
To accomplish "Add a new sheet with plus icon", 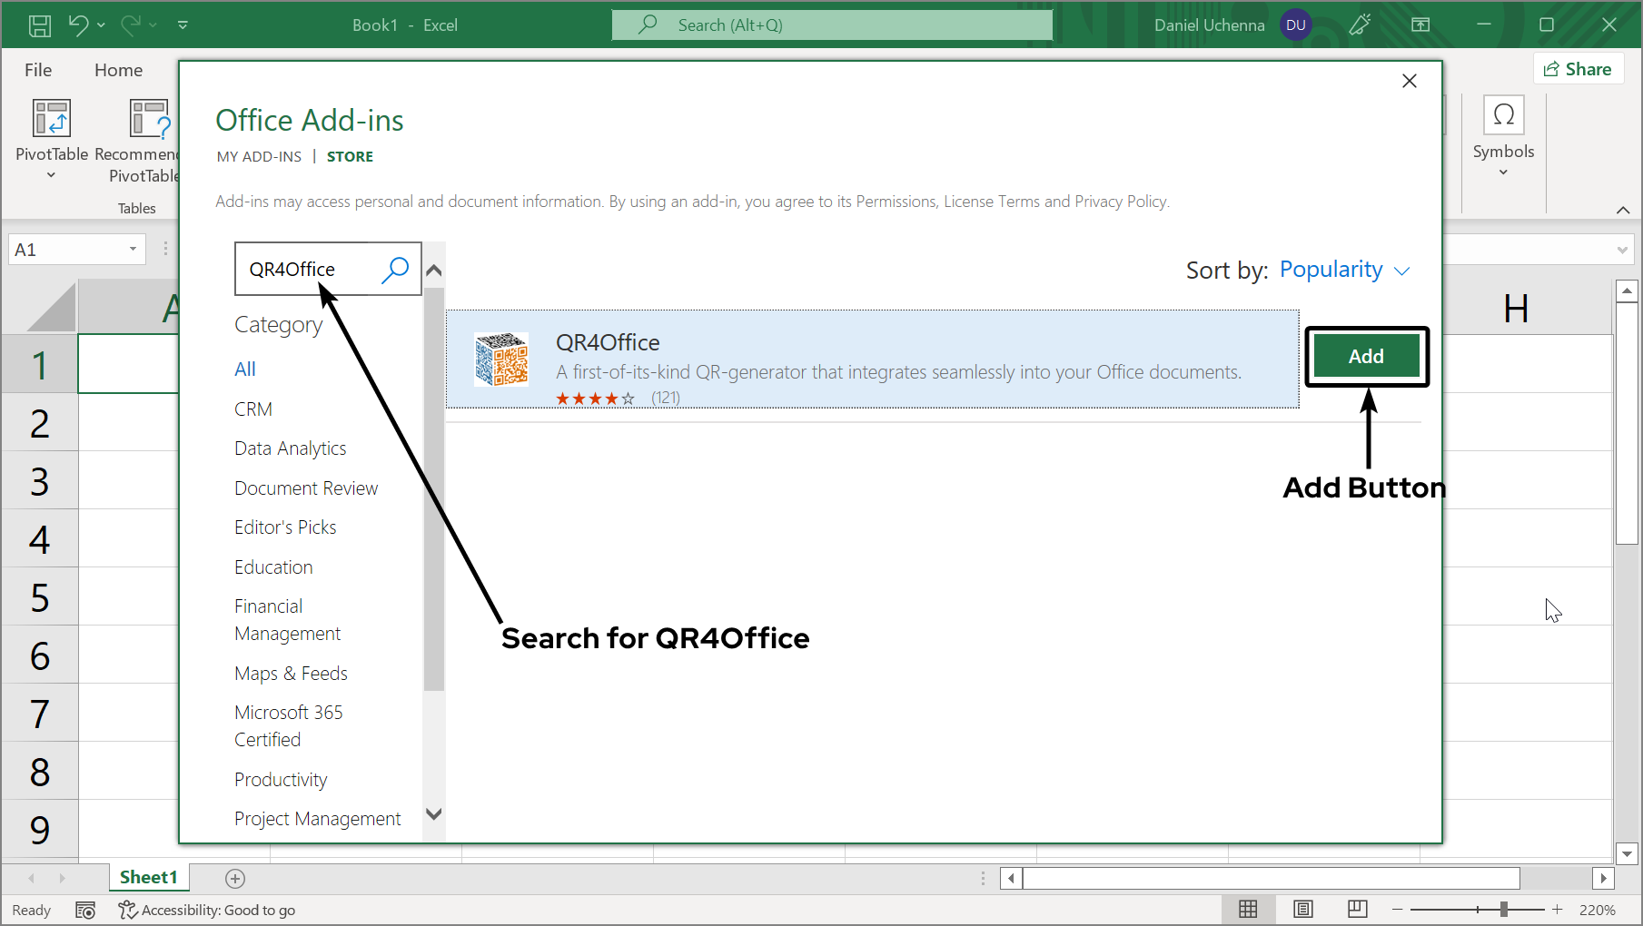I will point(235,878).
